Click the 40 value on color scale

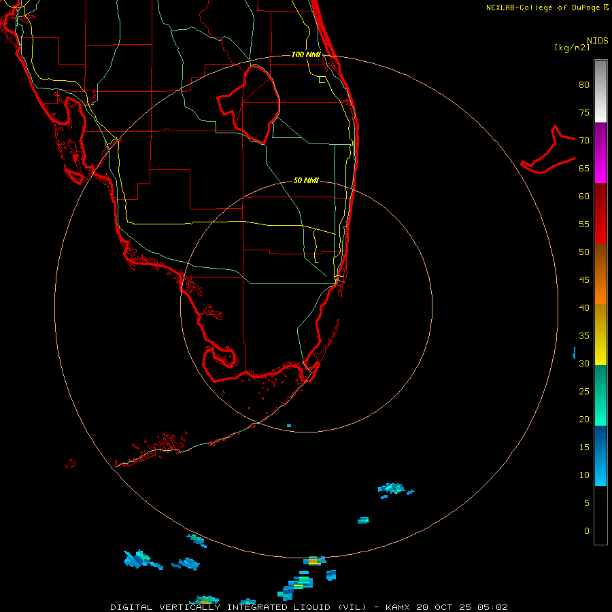pyautogui.click(x=584, y=308)
